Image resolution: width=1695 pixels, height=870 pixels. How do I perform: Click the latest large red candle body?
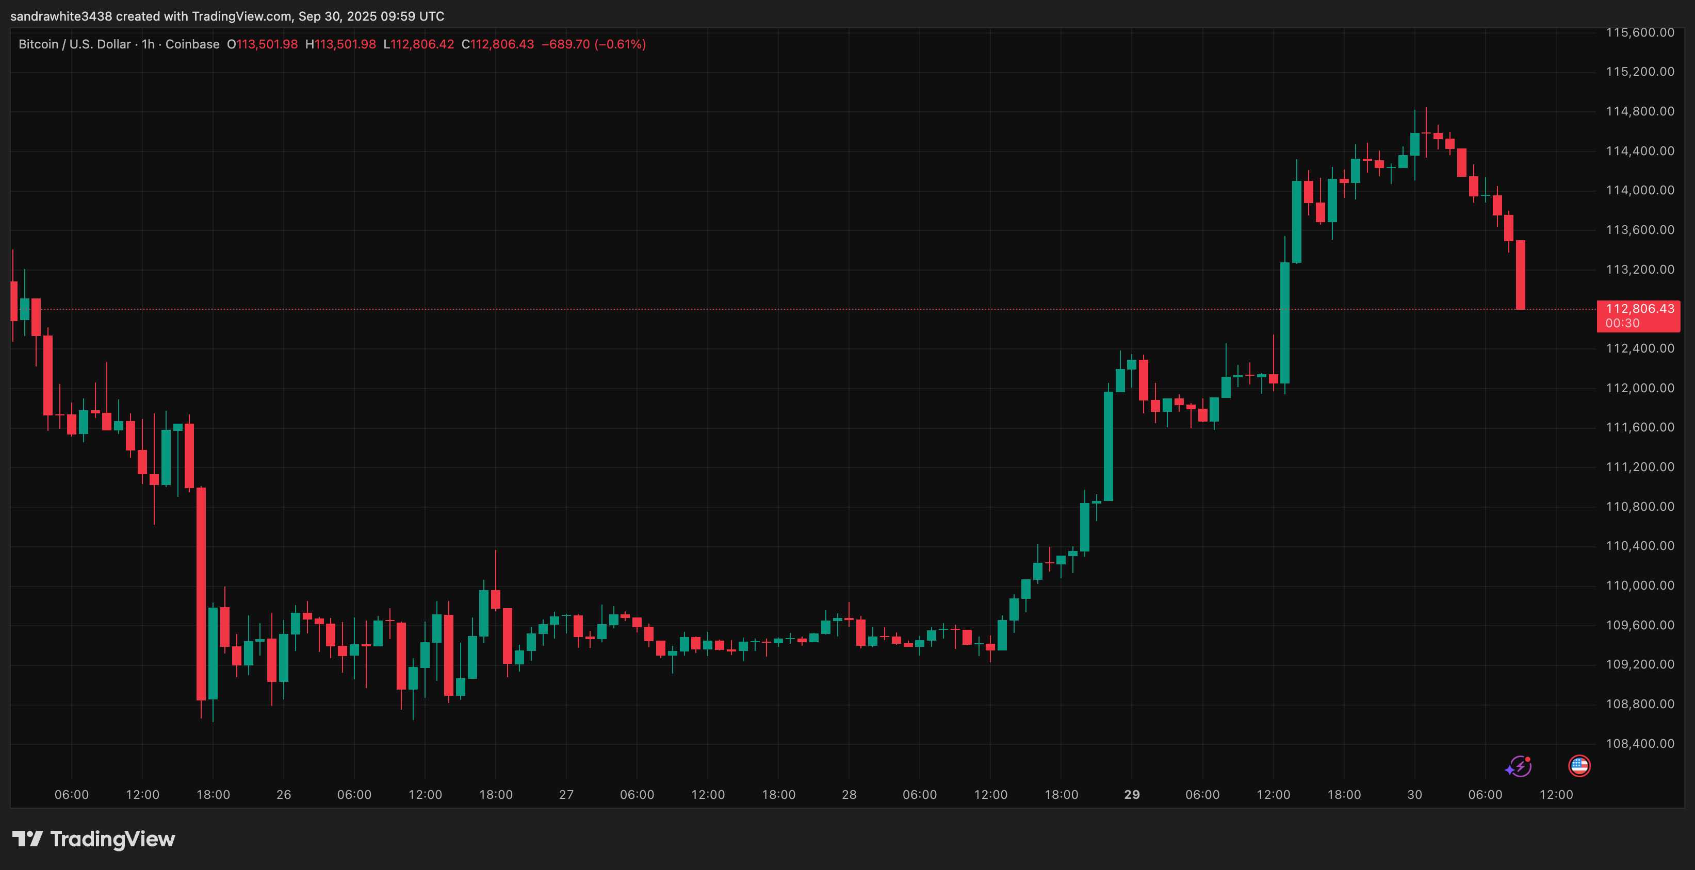pyautogui.click(x=1521, y=275)
